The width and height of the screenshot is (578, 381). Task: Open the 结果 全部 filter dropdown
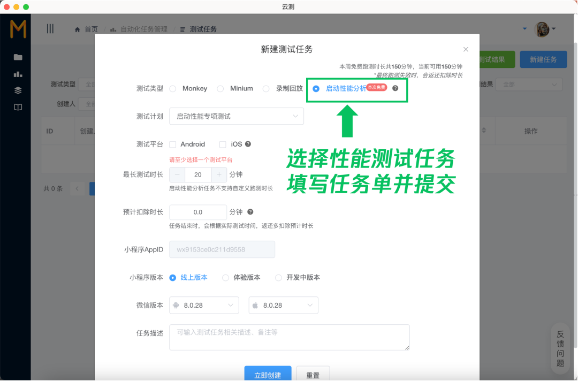(529, 85)
